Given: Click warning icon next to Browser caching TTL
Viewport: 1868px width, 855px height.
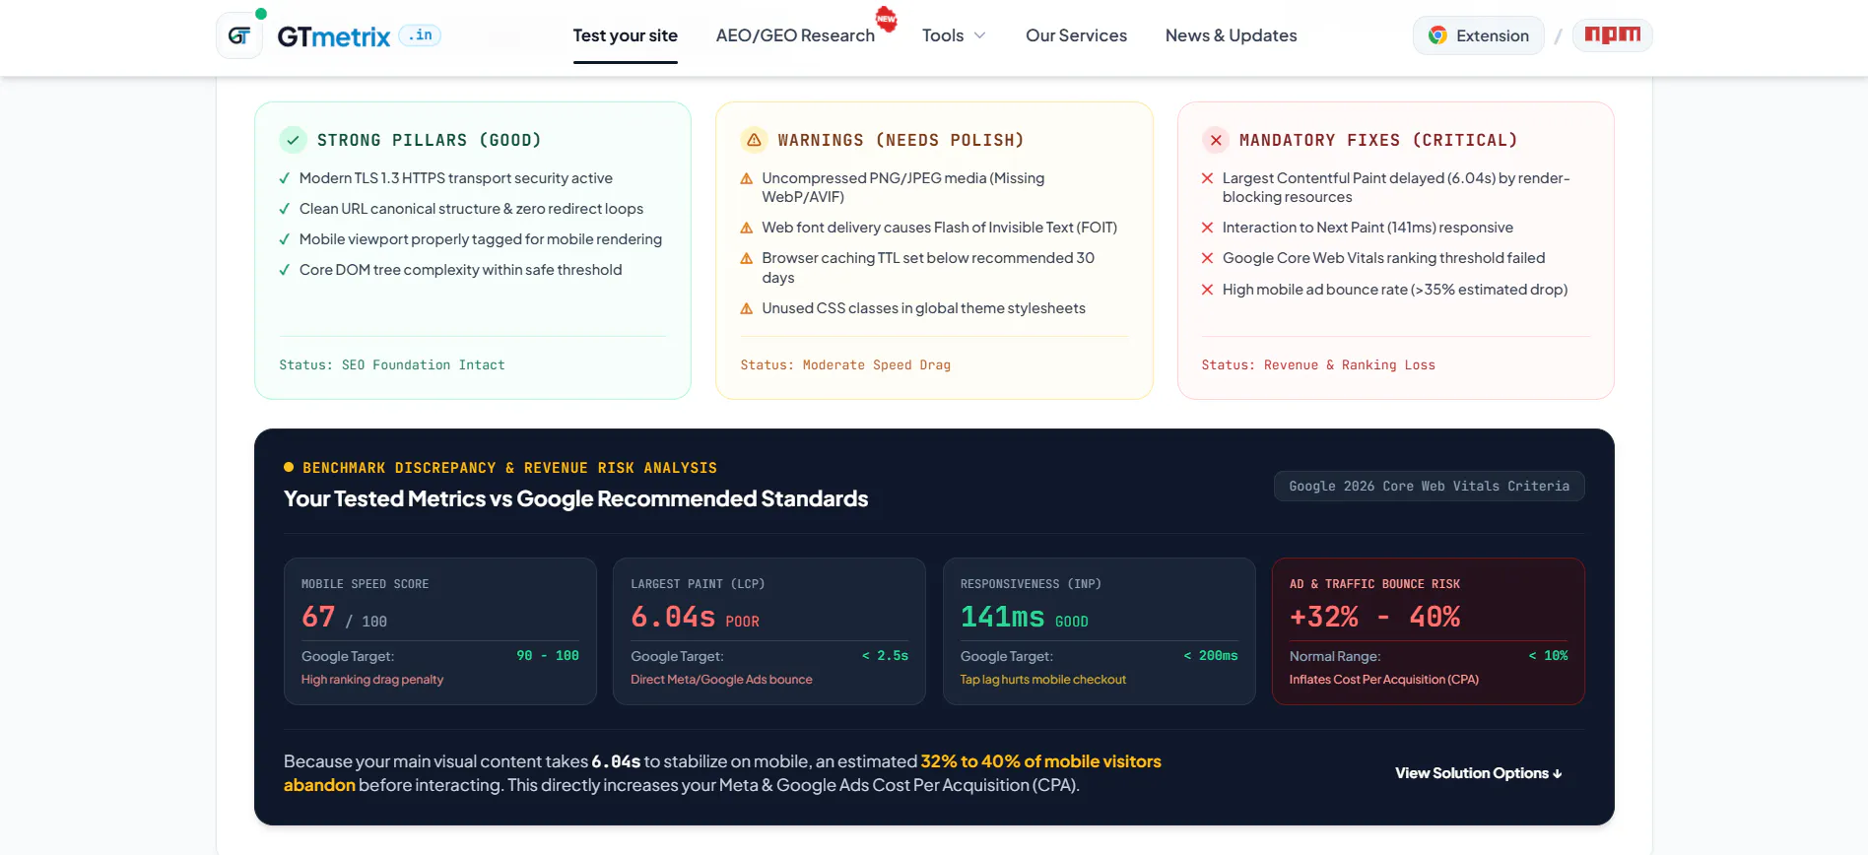Looking at the screenshot, I should click(747, 258).
